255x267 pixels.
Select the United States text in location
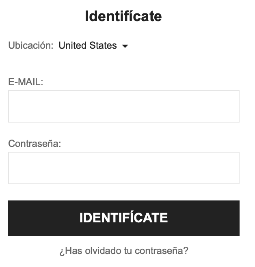(87, 45)
